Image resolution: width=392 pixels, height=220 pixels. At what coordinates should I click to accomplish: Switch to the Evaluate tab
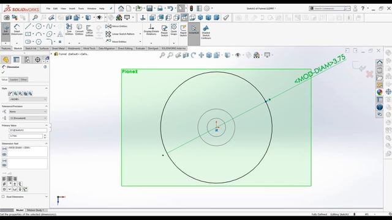click(x=140, y=48)
